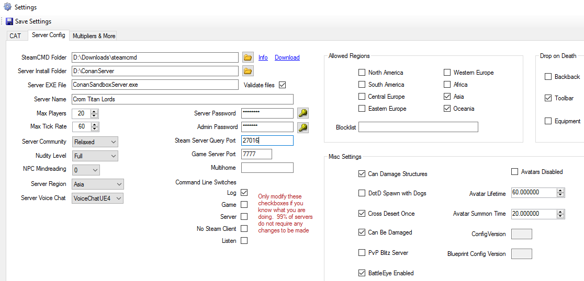584x281 pixels.
Task: Browse for the Server Install folder
Action: (x=248, y=71)
